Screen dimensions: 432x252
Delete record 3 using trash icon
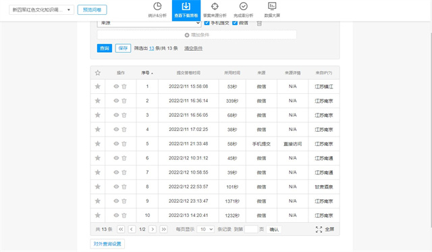click(x=124, y=115)
